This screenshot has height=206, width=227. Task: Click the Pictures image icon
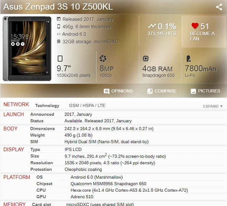193,91
